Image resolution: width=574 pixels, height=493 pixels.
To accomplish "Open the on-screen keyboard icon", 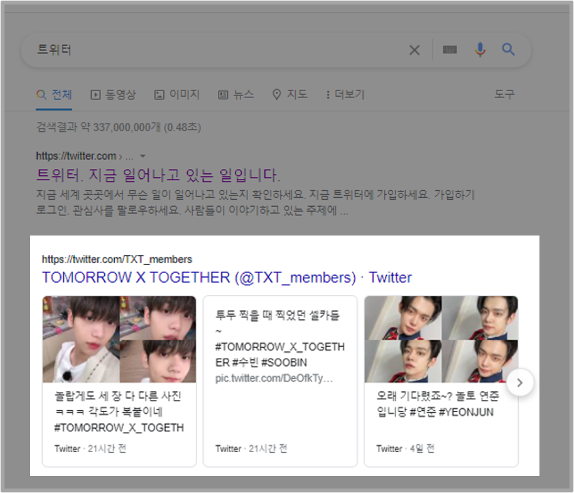I will 449,50.
